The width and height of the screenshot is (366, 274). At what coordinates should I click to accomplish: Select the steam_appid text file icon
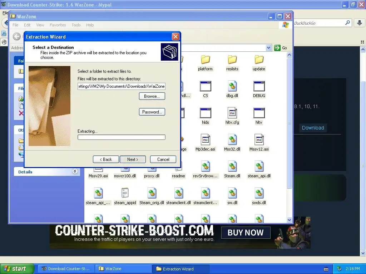[x=125, y=193]
